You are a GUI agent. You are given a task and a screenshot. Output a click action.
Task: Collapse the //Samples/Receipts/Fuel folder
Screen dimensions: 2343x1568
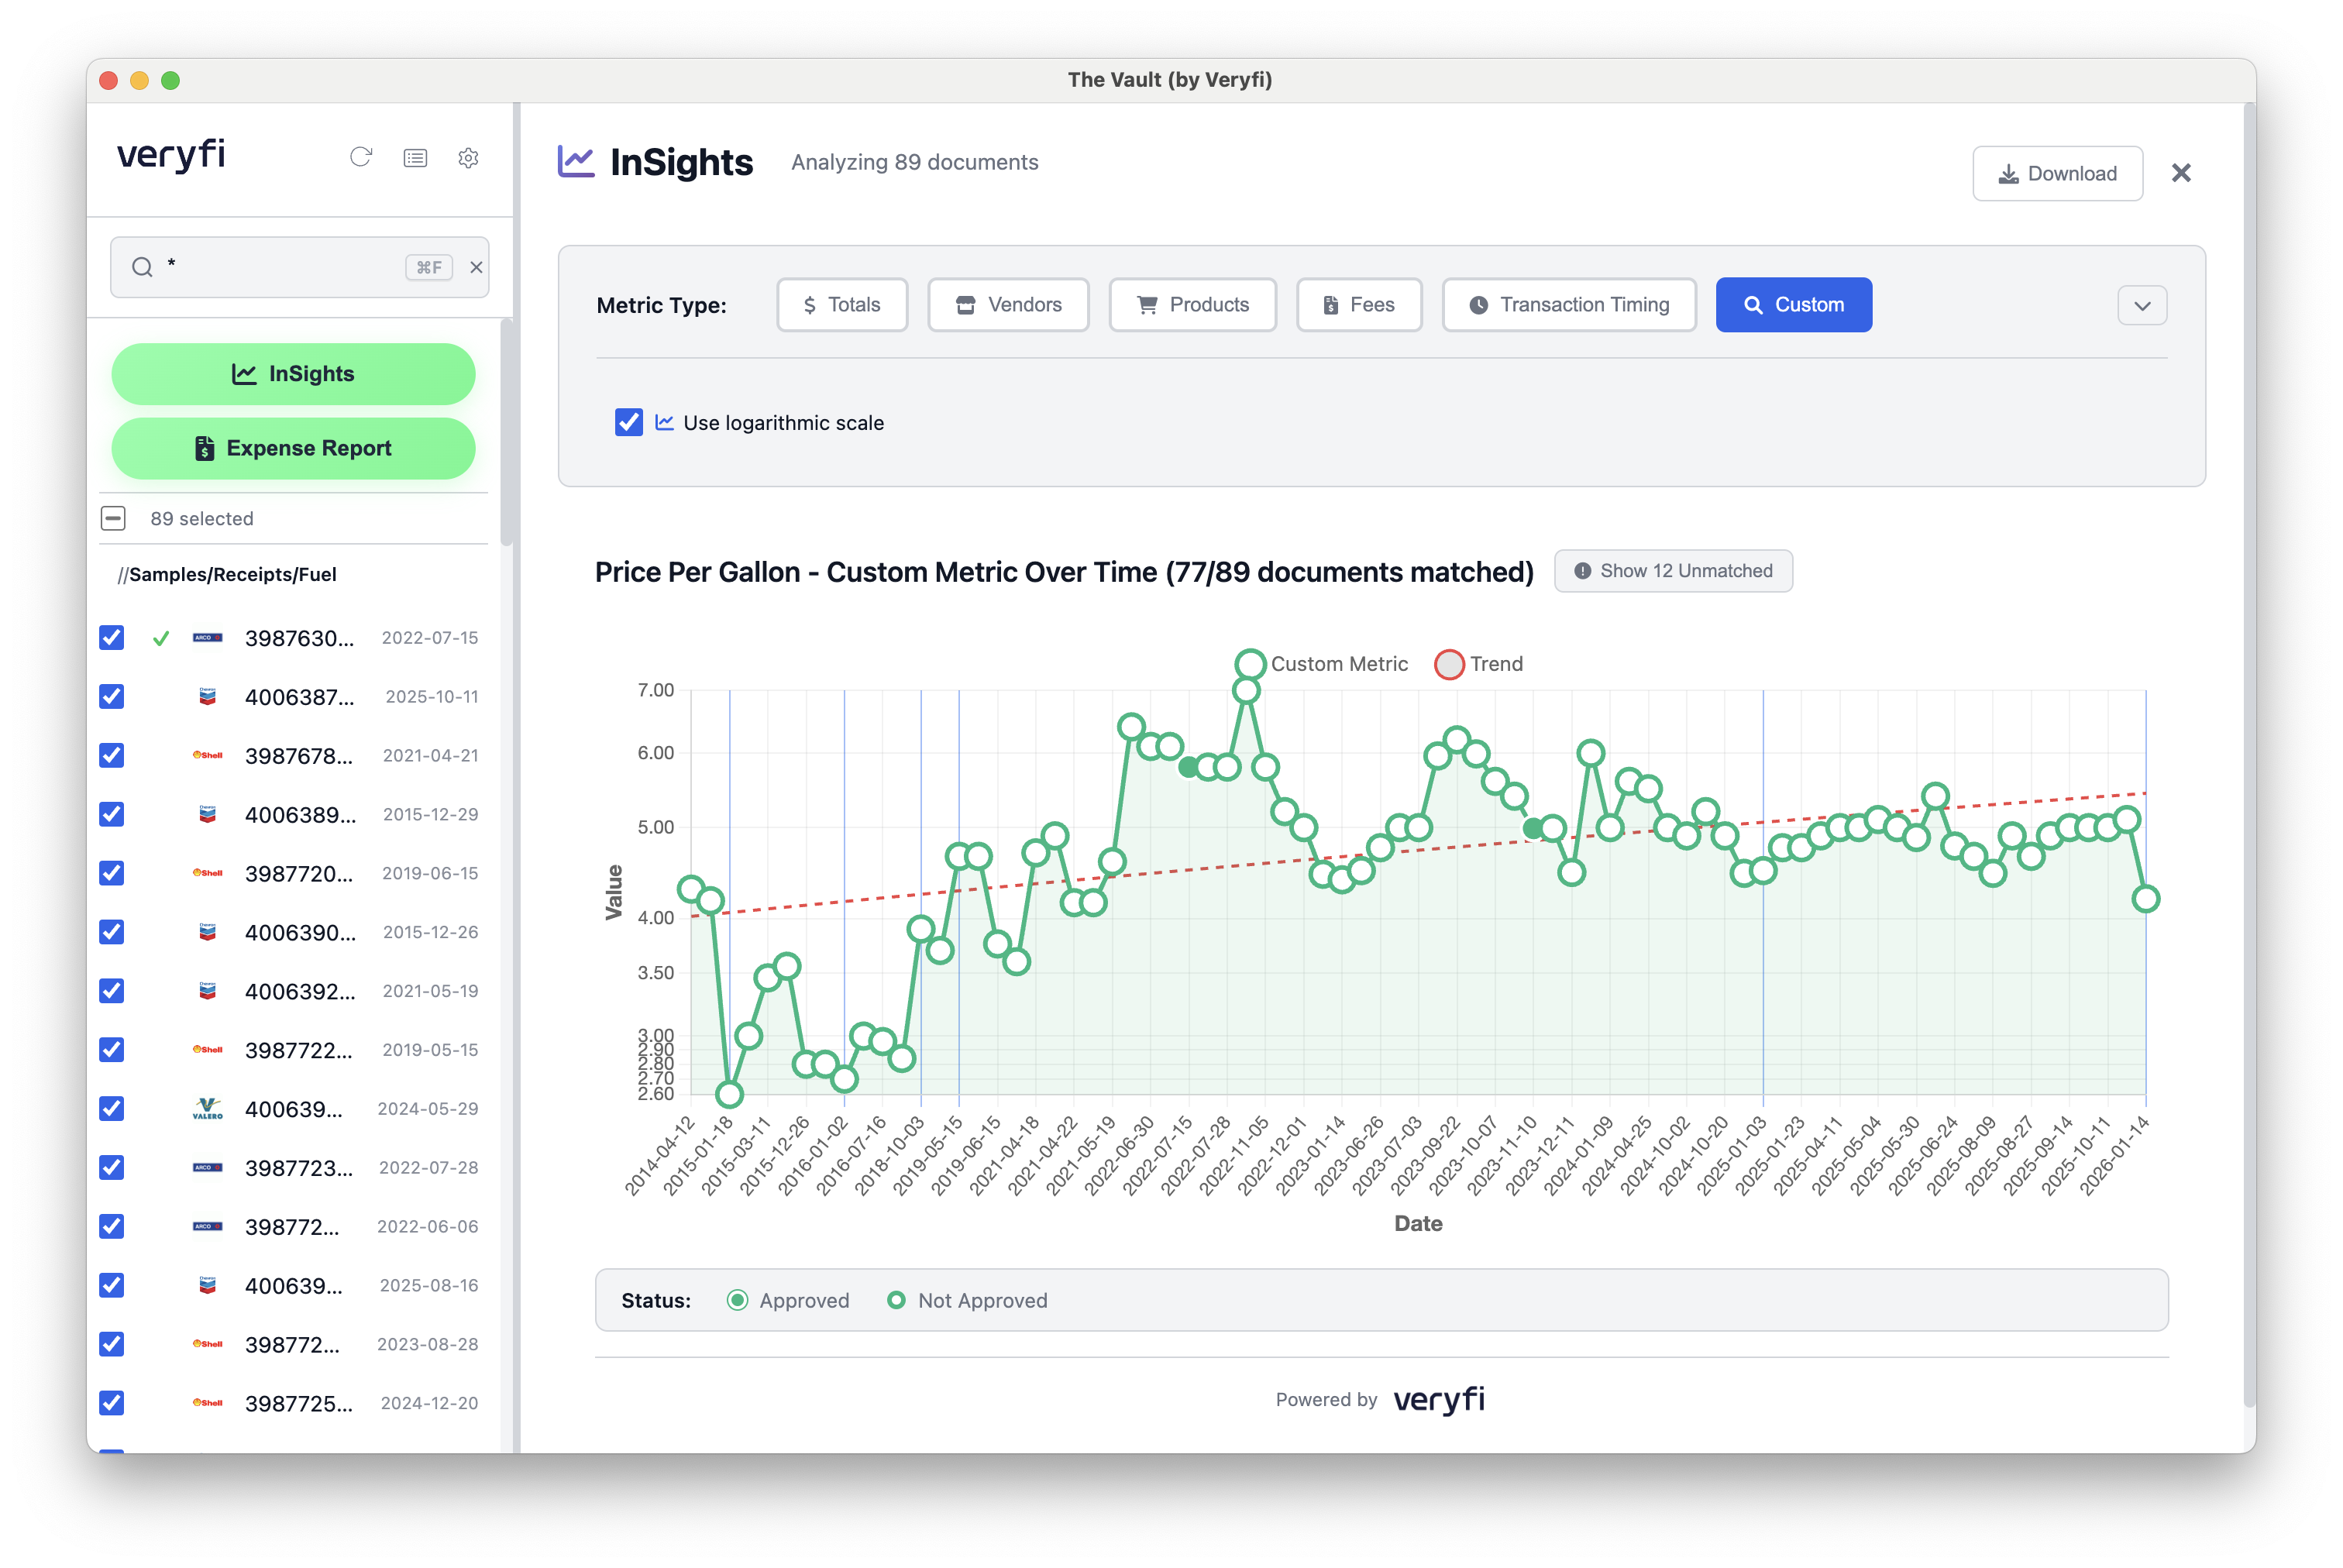pos(227,574)
